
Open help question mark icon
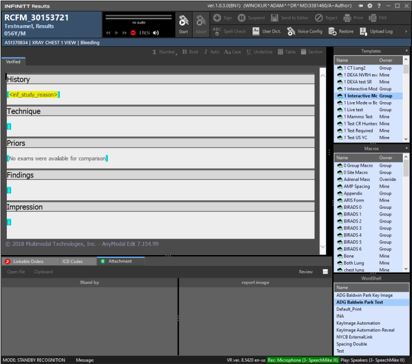click(x=379, y=5)
